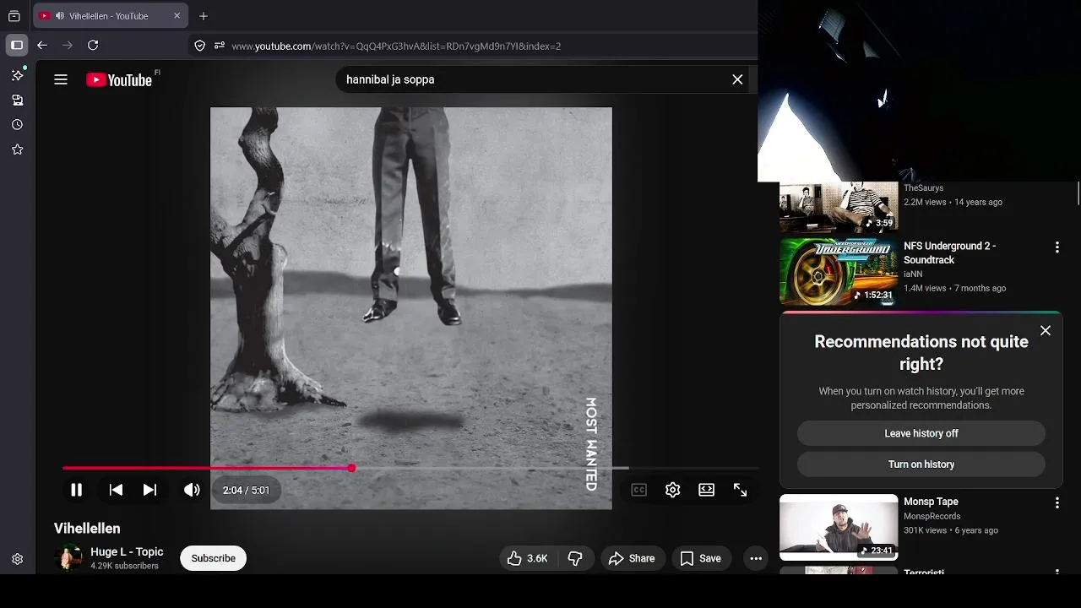Click the 2:04 / 5:01 time display
Image resolution: width=1081 pixels, height=608 pixels.
pyautogui.click(x=246, y=490)
